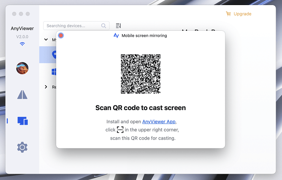The height and width of the screenshot is (180, 282).
Task: Click the AnyViewer logo in dialog title
Action: pyautogui.click(x=116, y=36)
